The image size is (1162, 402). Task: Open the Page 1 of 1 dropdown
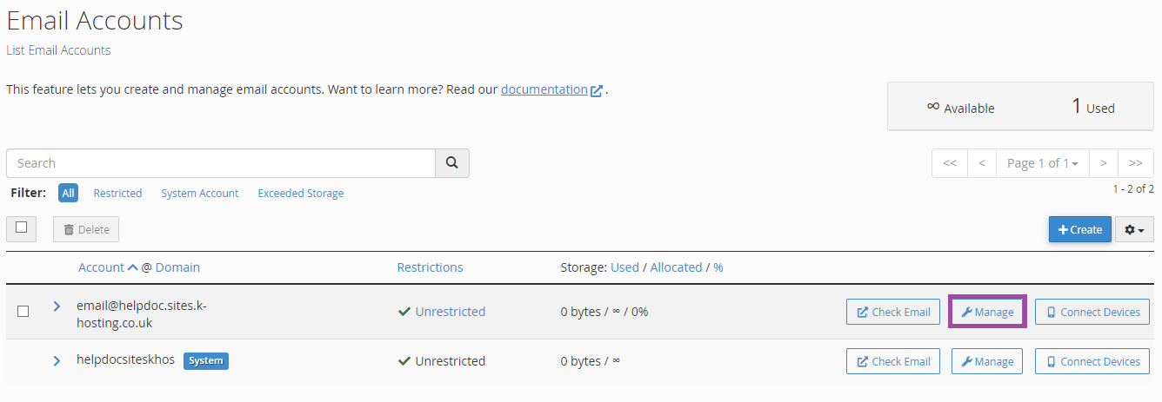pos(1042,163)
